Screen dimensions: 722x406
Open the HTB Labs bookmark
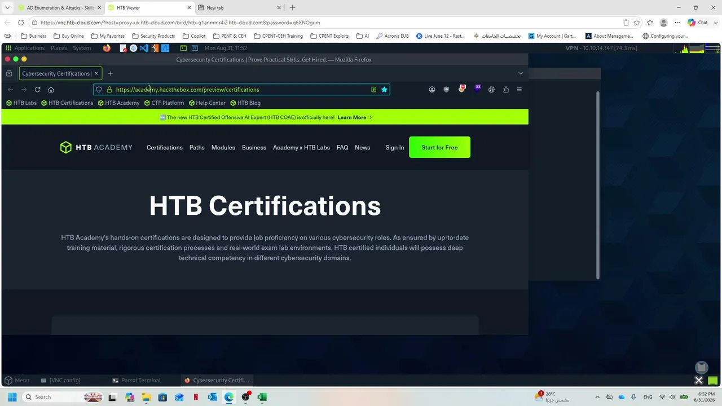pyautogui.click(x=21, y=103)
